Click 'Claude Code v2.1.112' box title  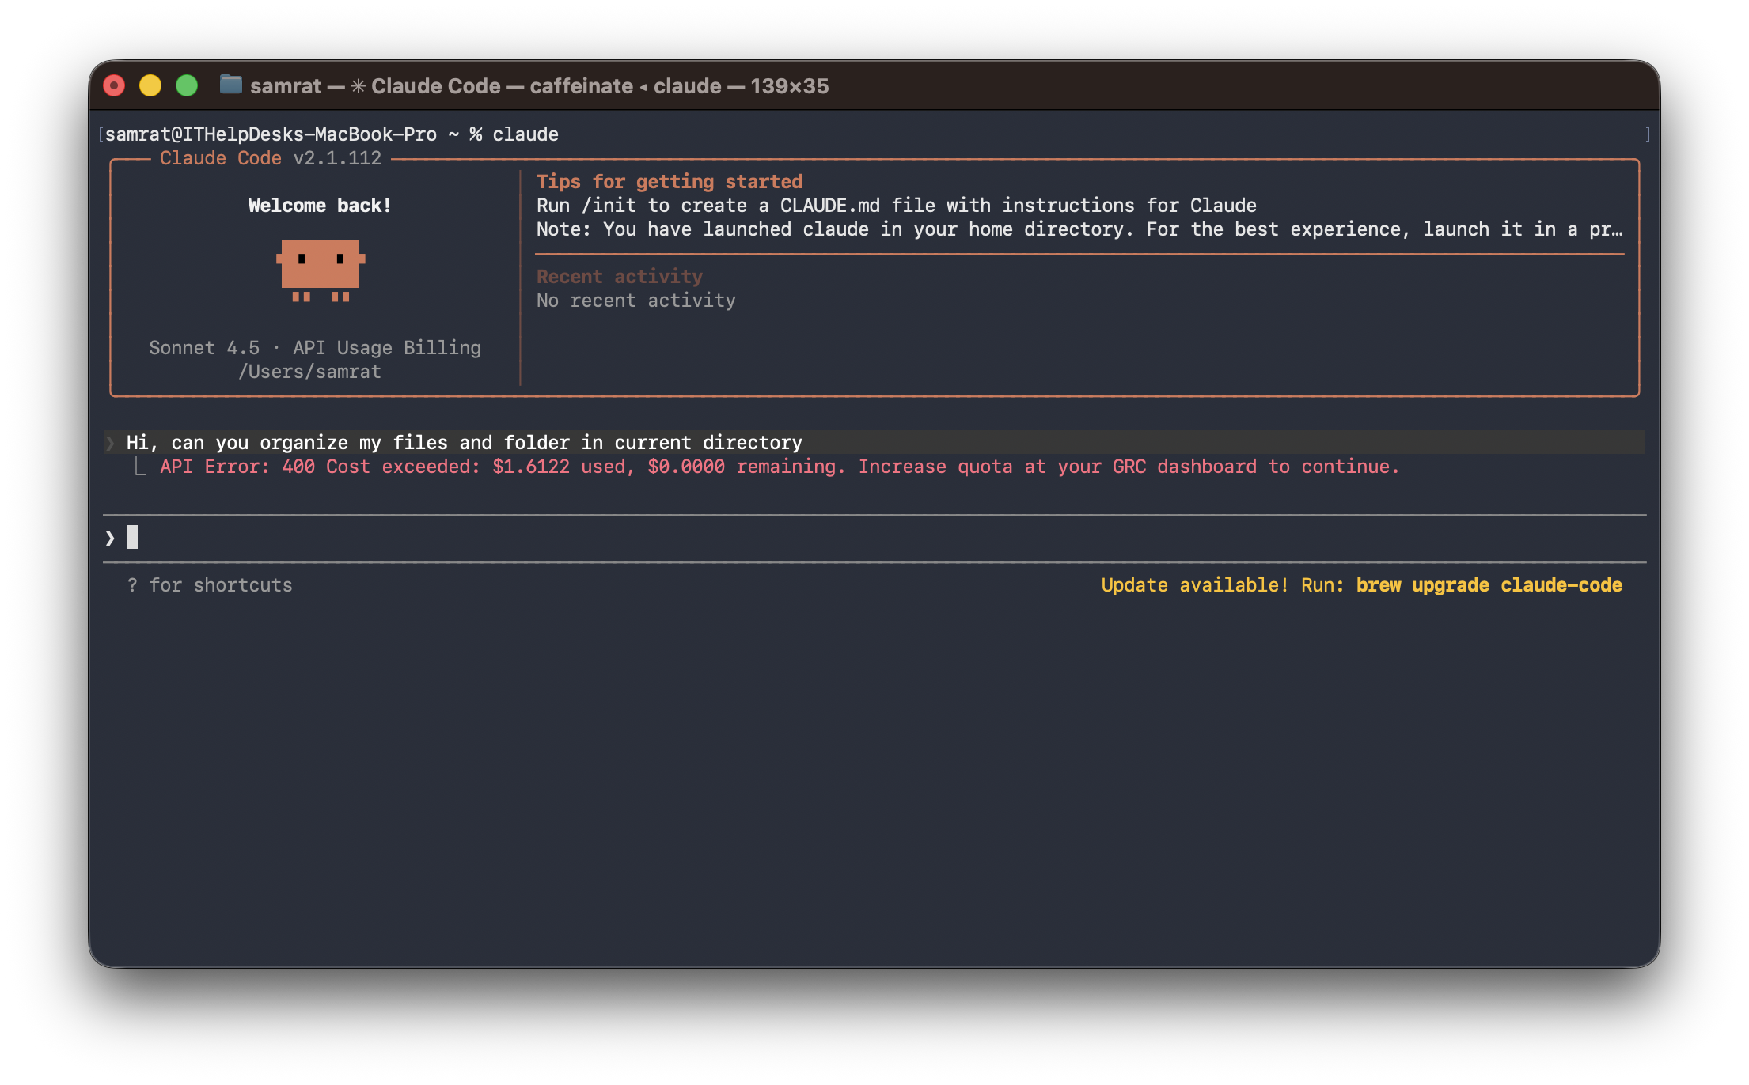[271, 158]
